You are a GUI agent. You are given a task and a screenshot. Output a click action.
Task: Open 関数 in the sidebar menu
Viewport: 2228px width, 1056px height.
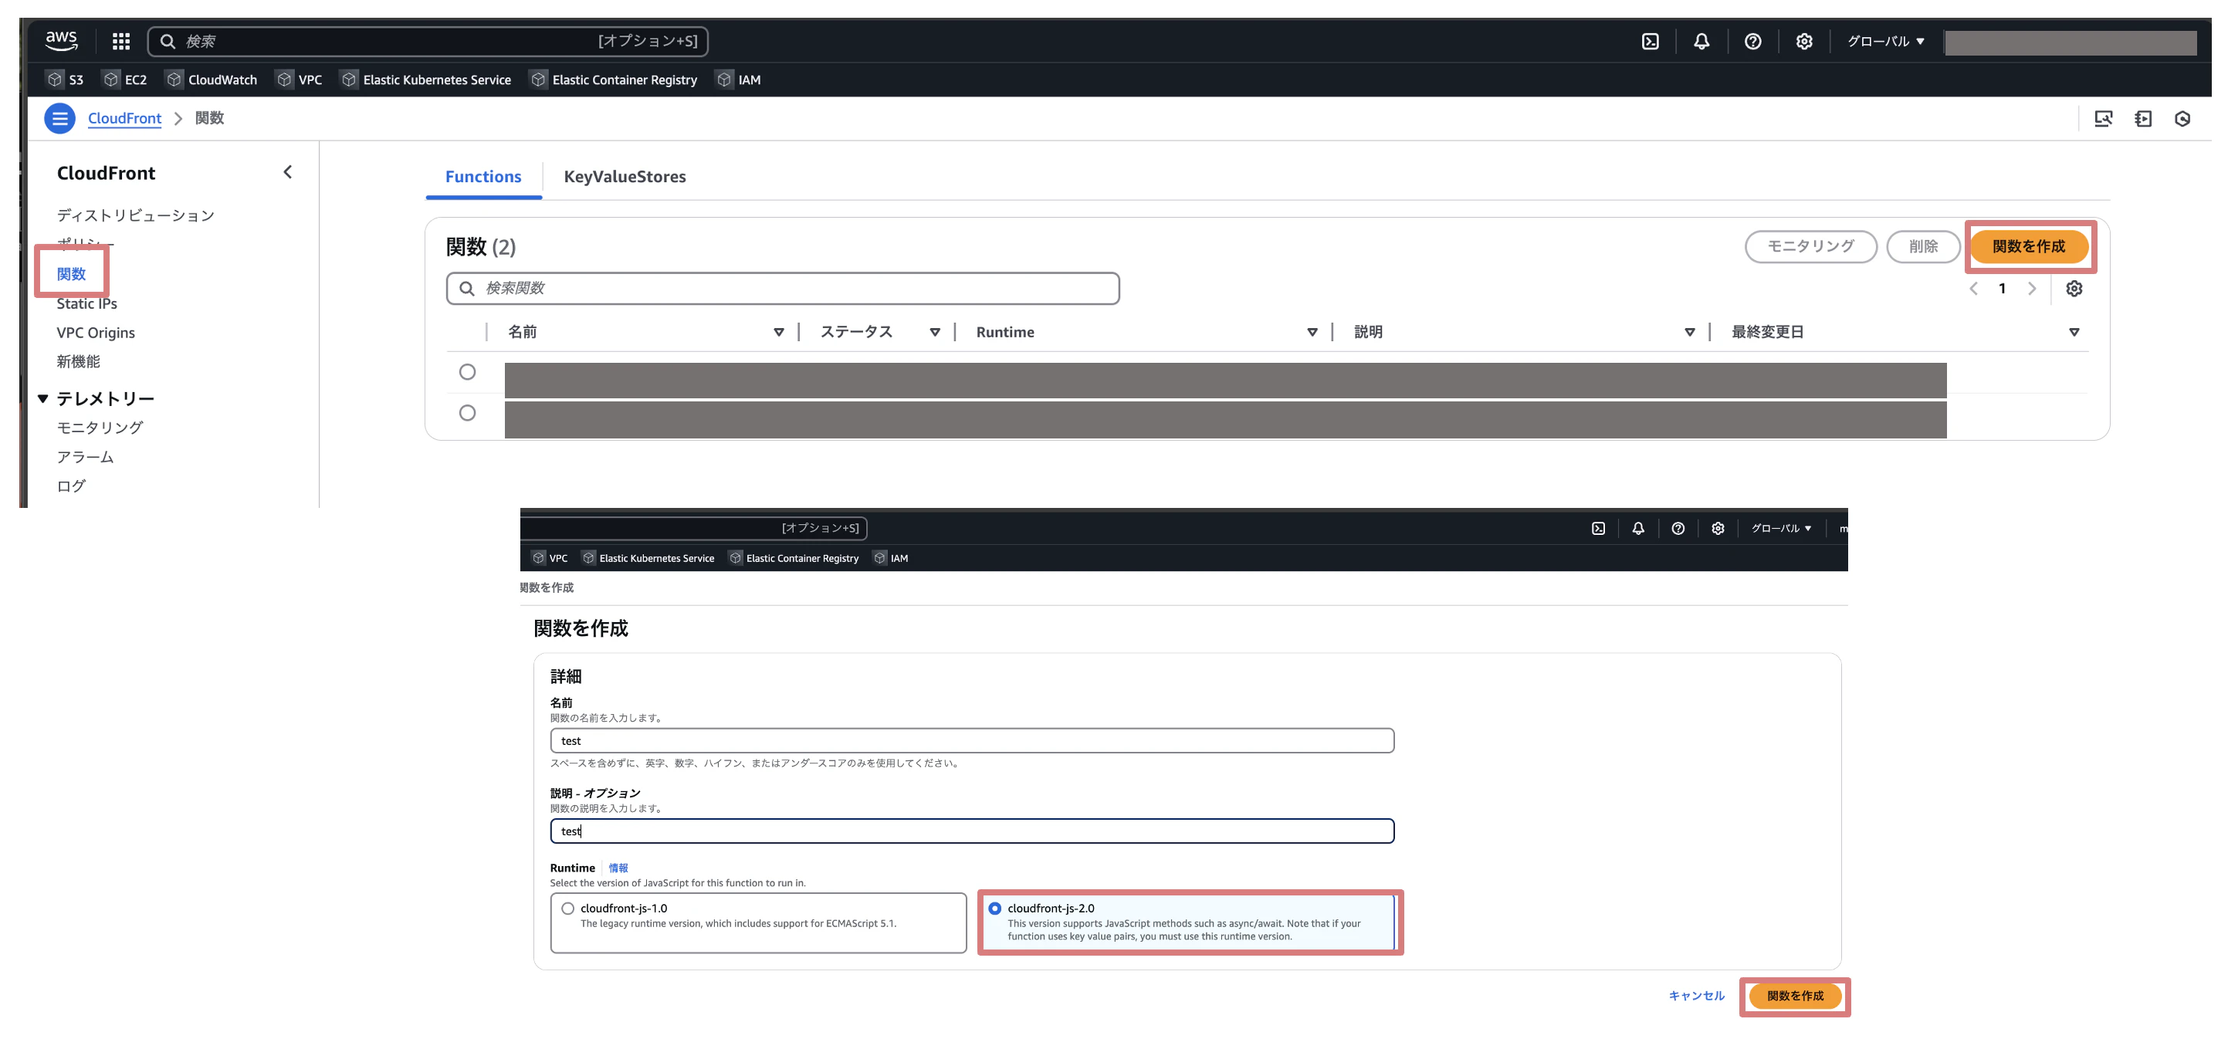click(71, 274)
